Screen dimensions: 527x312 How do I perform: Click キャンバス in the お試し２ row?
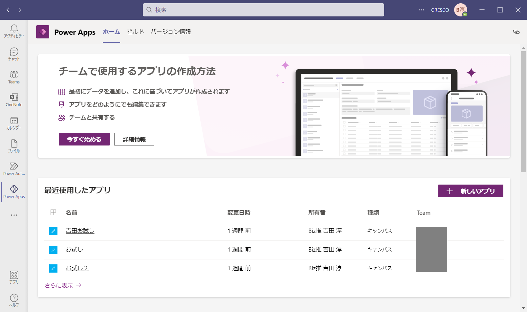(x=380, y=268)
